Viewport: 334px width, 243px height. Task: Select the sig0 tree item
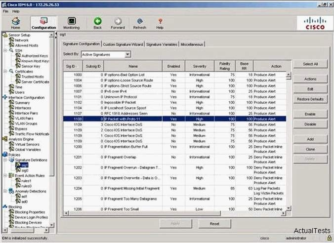pos(25,170)
